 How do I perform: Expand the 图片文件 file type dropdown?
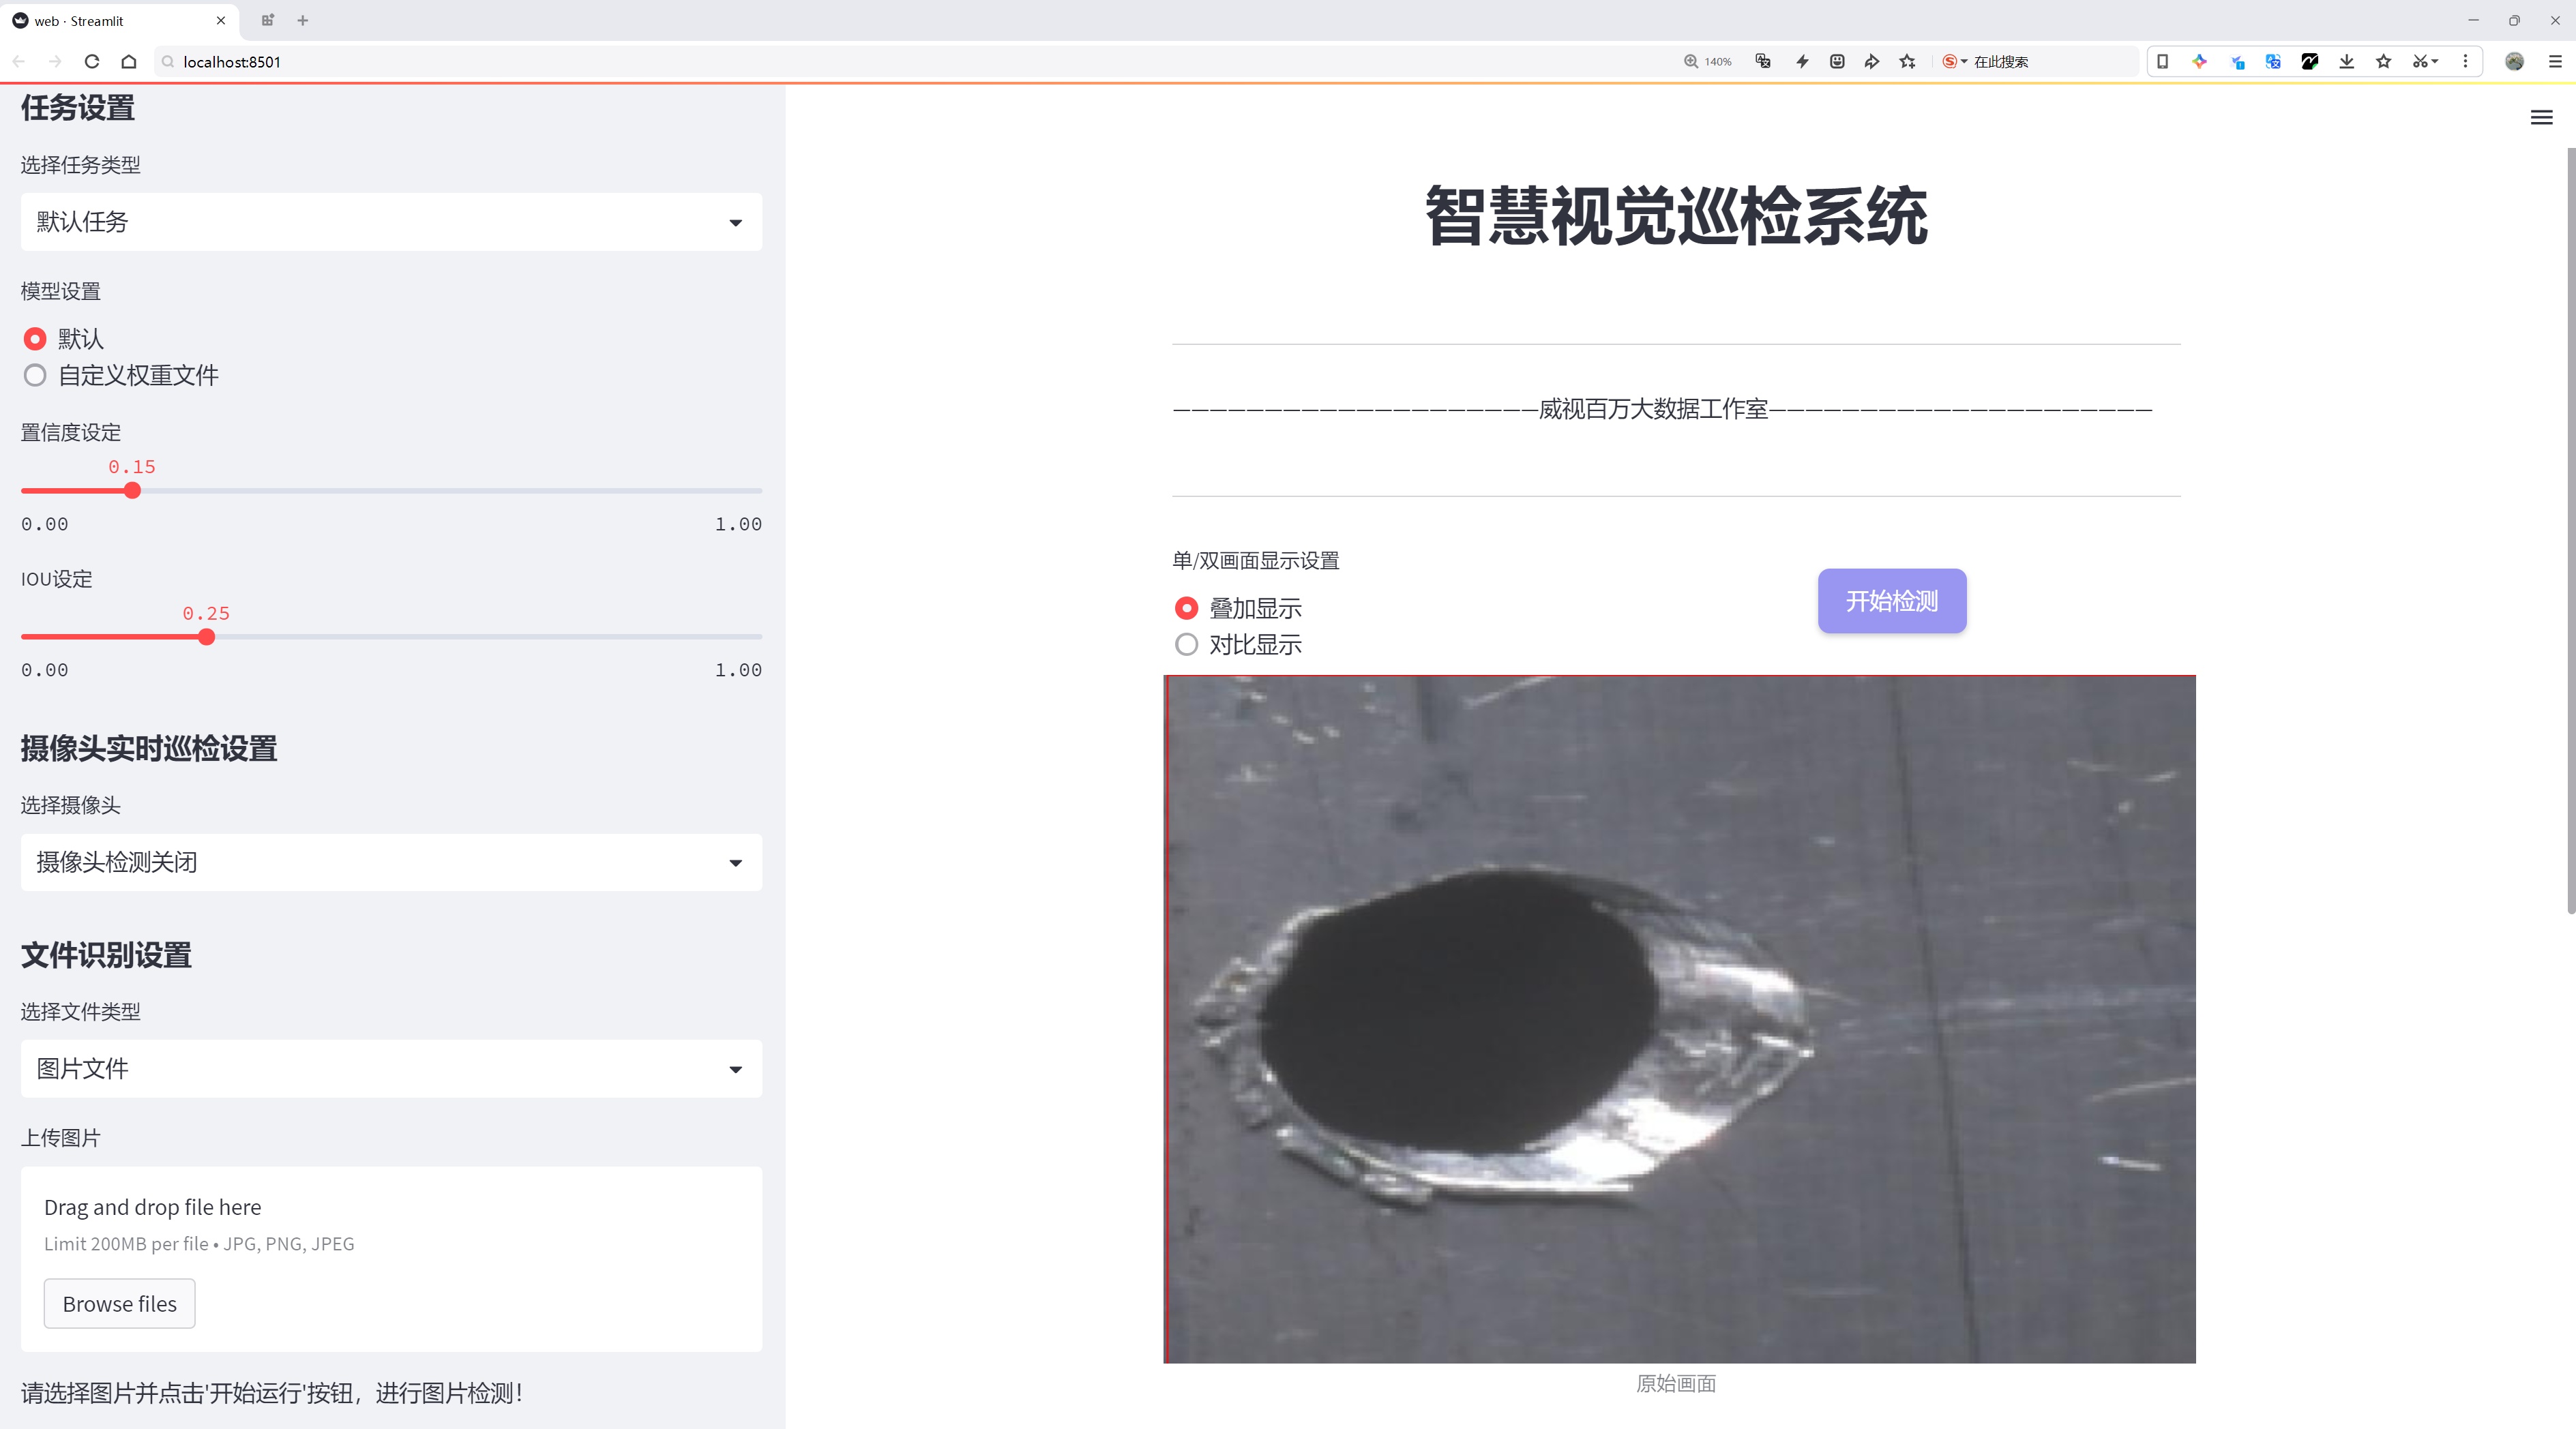[391, 1069]
